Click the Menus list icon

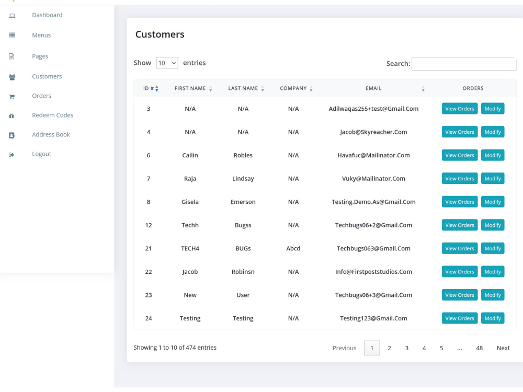[12, 35]
